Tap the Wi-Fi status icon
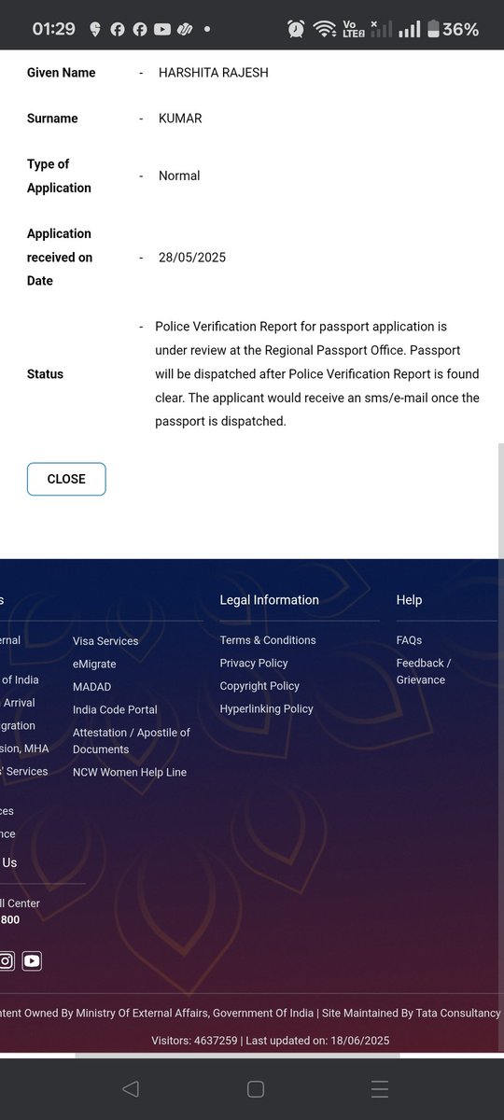Image resolution: width=504 pixels, height=1120 pixels. click(x=325, y=29)
